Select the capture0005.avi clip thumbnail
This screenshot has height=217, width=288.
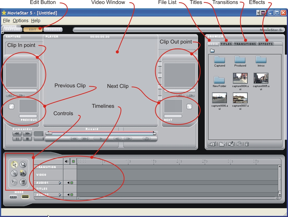click(x=261, y=78)
